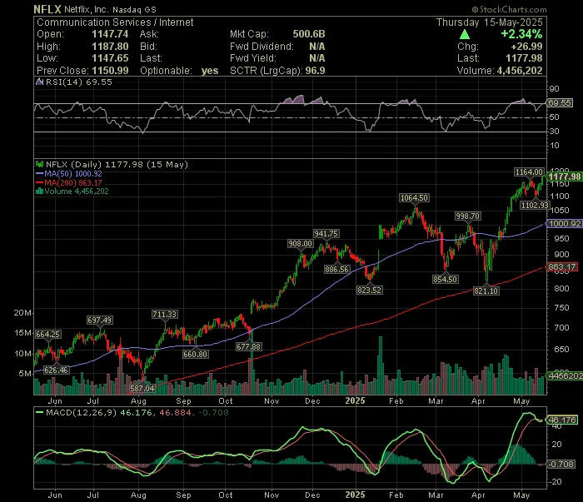Screen dimensions: 583x502
Task: Click the Mkt Cap value 500.6B
Action: [309, 34]
